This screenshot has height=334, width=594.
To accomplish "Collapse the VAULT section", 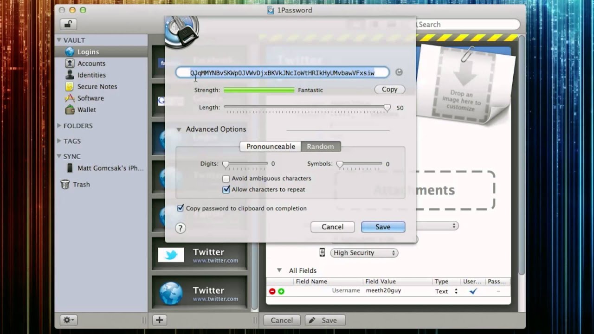I will point(59,40).
